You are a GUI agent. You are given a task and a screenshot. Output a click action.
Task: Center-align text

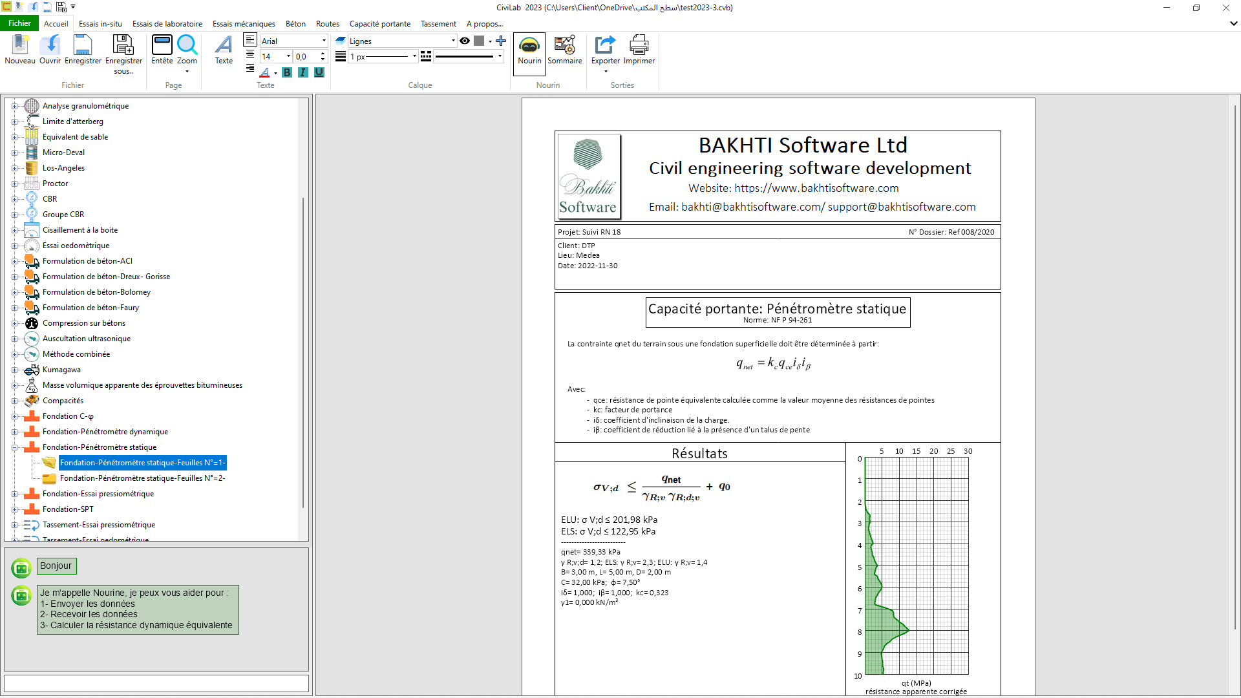(x=250, y=54)
